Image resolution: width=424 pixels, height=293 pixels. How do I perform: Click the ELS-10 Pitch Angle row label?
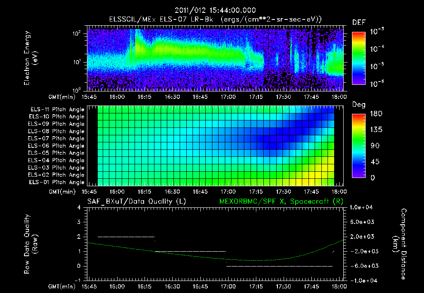coord(57,117)
